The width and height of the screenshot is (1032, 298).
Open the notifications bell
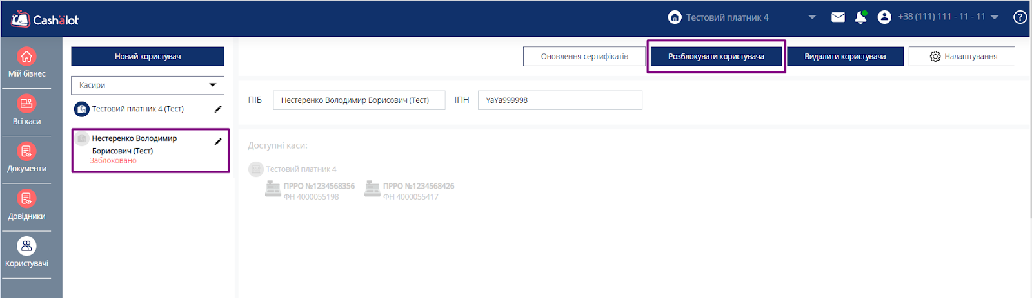860,17
